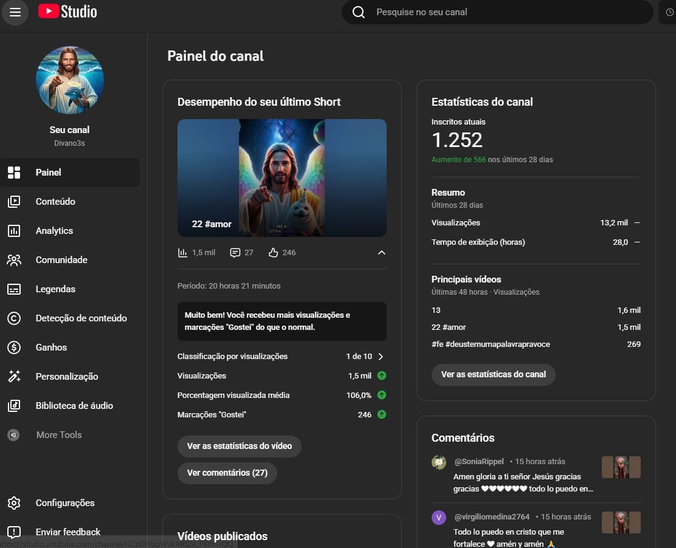Open the hamburger navigation menu
Viewport: 676px width, 548px height.
[x=15, y=12]
